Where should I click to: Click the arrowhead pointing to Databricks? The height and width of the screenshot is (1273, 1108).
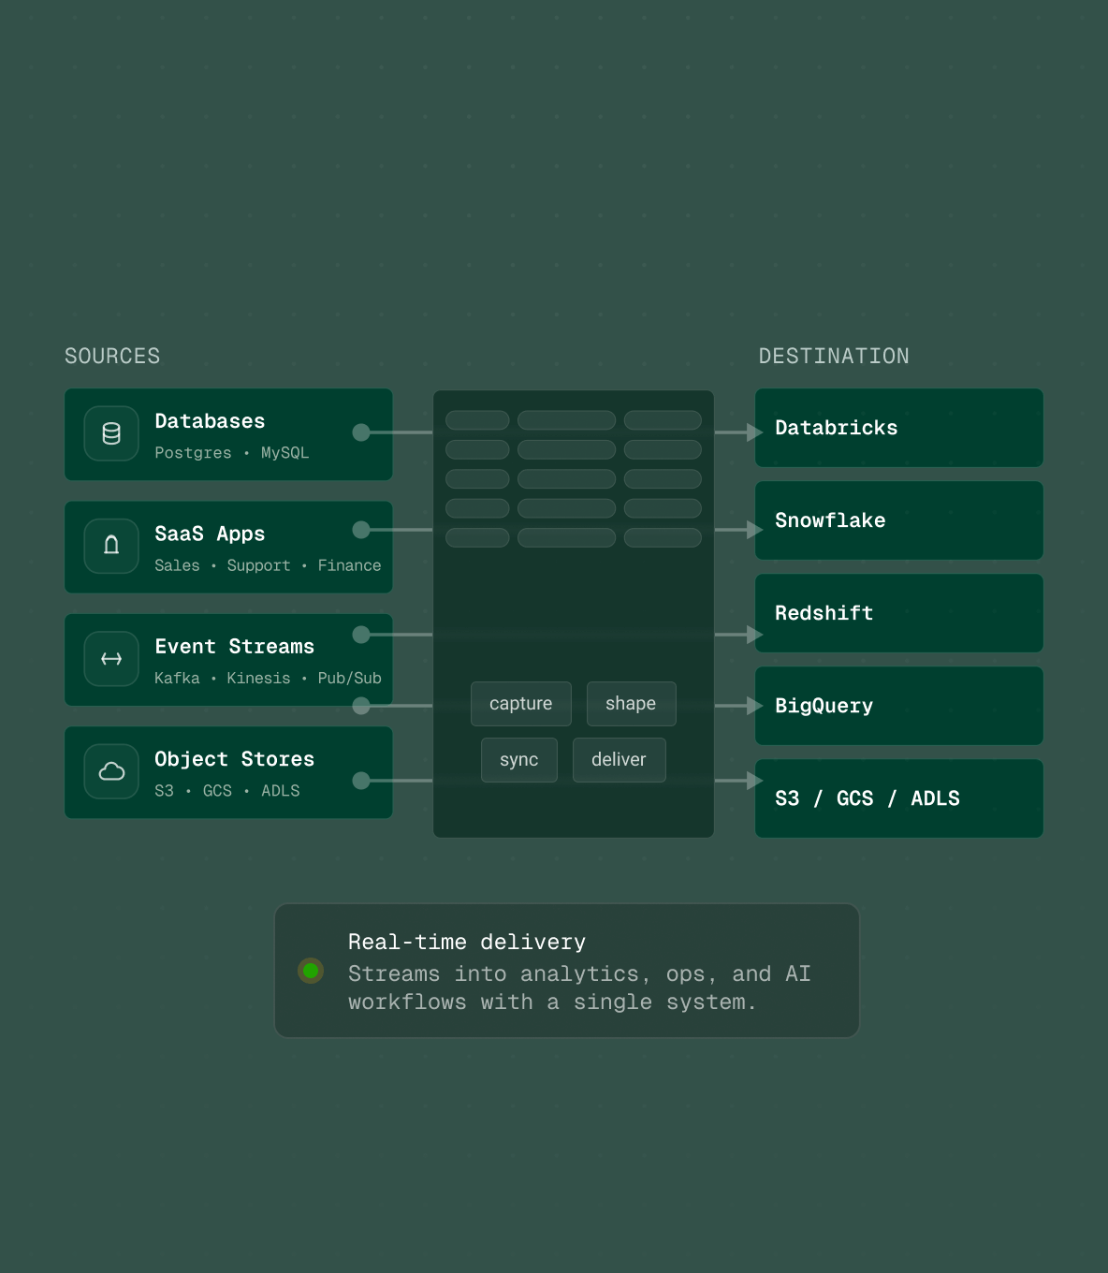click(x=754, y=432)
